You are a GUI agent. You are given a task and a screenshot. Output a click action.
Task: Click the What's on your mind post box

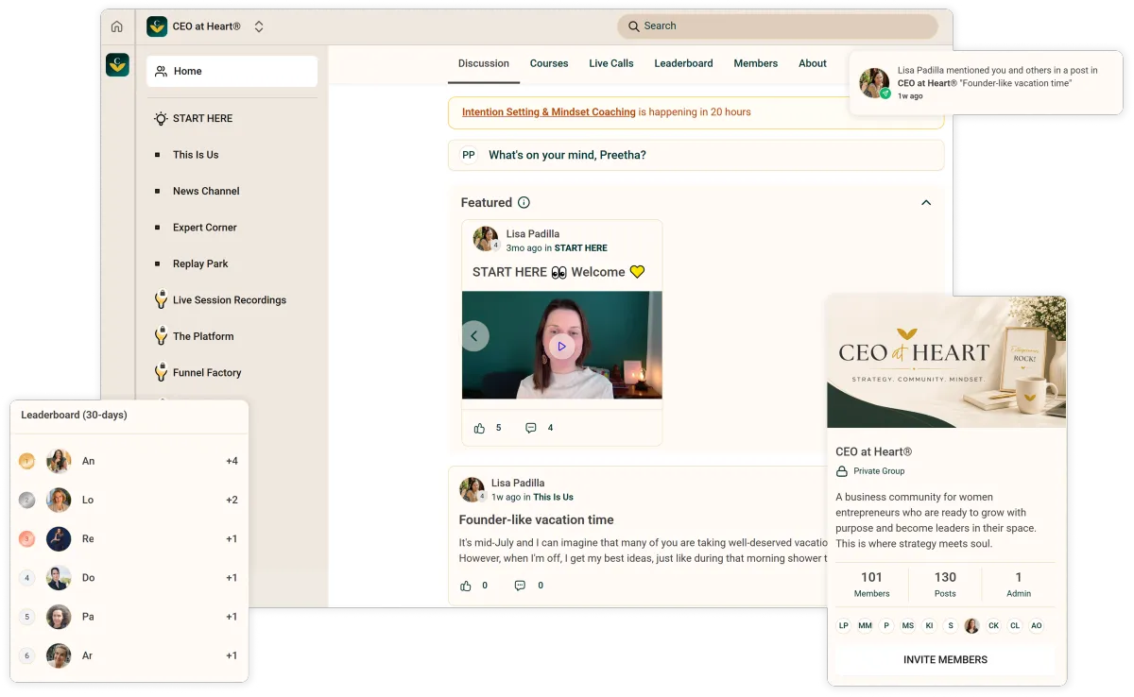click(x=696, y=155)
